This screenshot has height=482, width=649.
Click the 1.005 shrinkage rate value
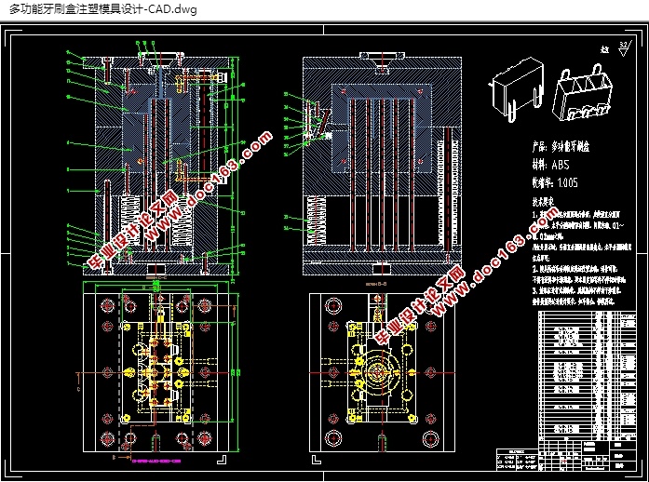click(x=567, y=182)
